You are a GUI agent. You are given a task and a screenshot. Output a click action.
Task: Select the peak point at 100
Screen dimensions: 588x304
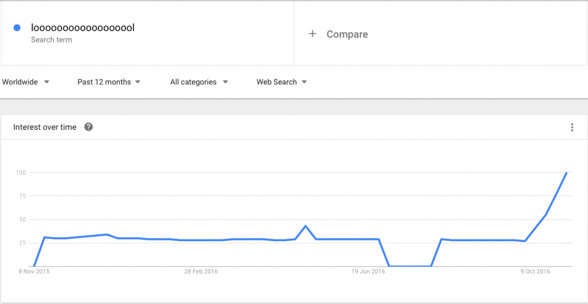point(566,172)
